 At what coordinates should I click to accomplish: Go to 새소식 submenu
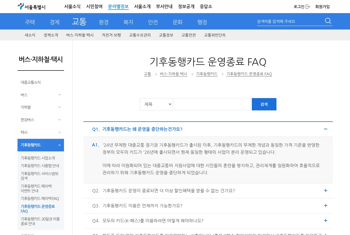[x=30, y=35]
